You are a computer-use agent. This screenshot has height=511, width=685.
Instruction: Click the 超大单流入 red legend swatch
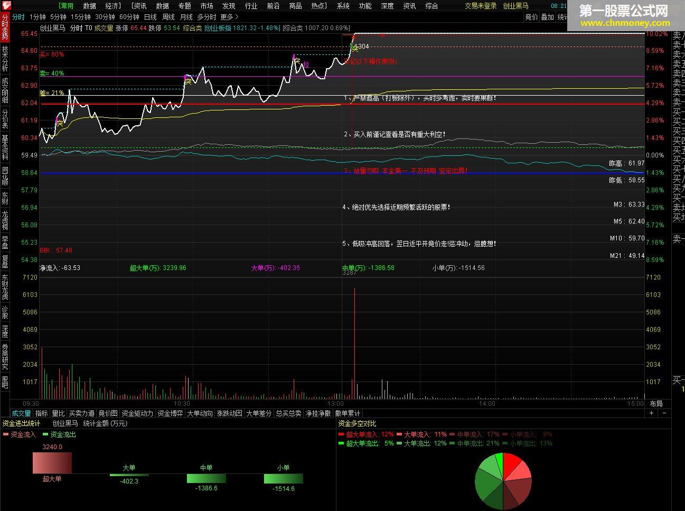coord(341,434)
